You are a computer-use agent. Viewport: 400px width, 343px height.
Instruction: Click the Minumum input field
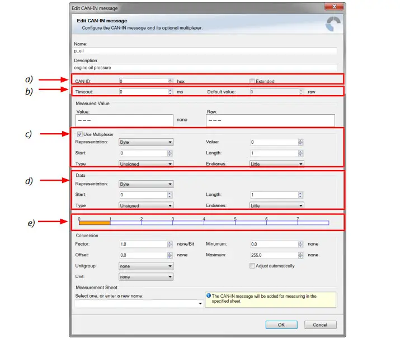(x=274, y=244)
